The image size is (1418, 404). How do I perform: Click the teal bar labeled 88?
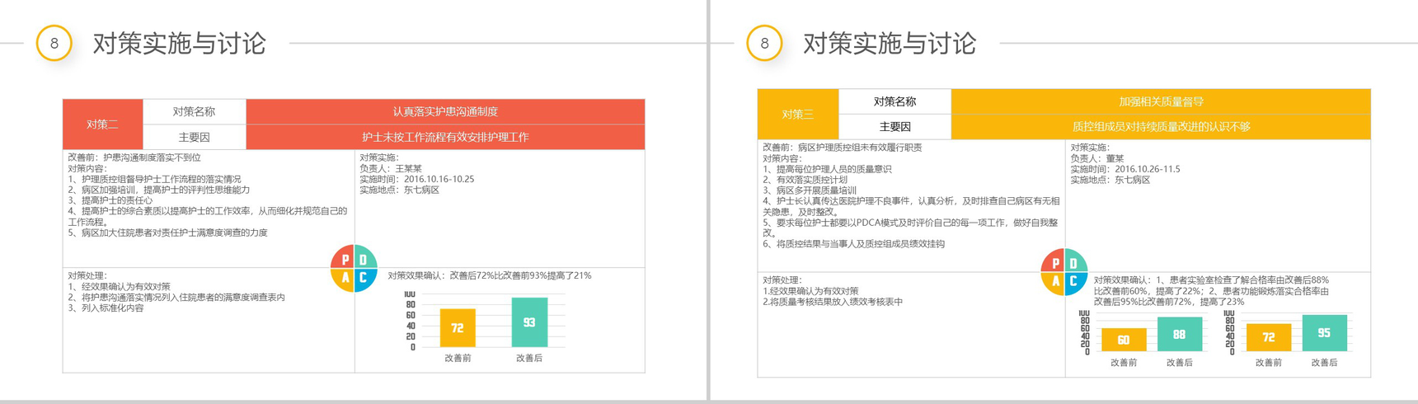pos(1180,335)
